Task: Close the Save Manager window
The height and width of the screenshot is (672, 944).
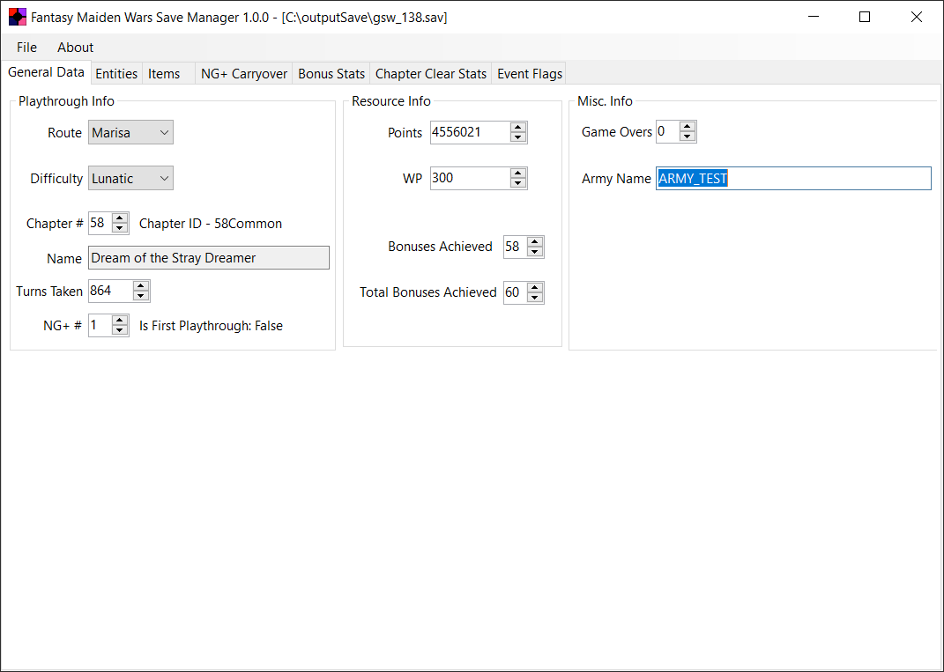Action: pos(917,17)
